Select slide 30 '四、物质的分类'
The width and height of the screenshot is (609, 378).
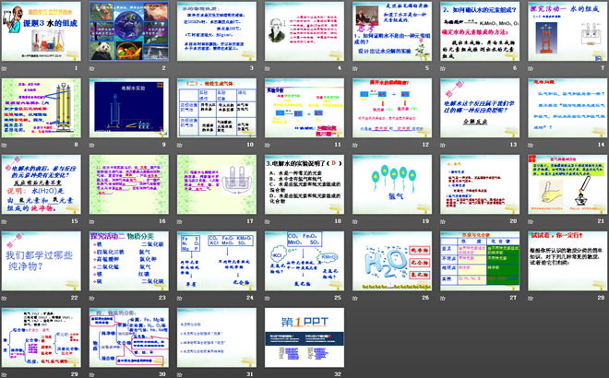[129, 337]
